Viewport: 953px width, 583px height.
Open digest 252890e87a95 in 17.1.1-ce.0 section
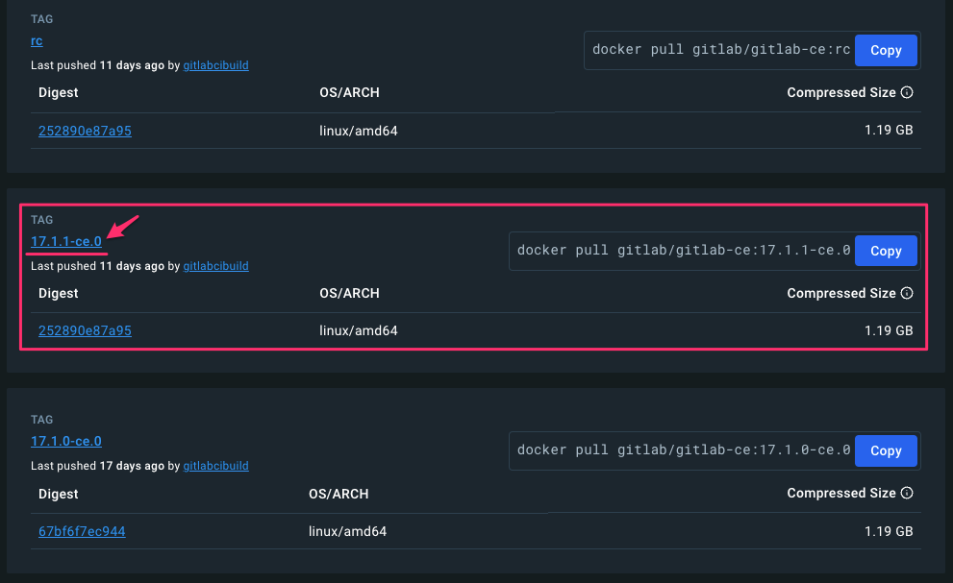coord(85,330)
